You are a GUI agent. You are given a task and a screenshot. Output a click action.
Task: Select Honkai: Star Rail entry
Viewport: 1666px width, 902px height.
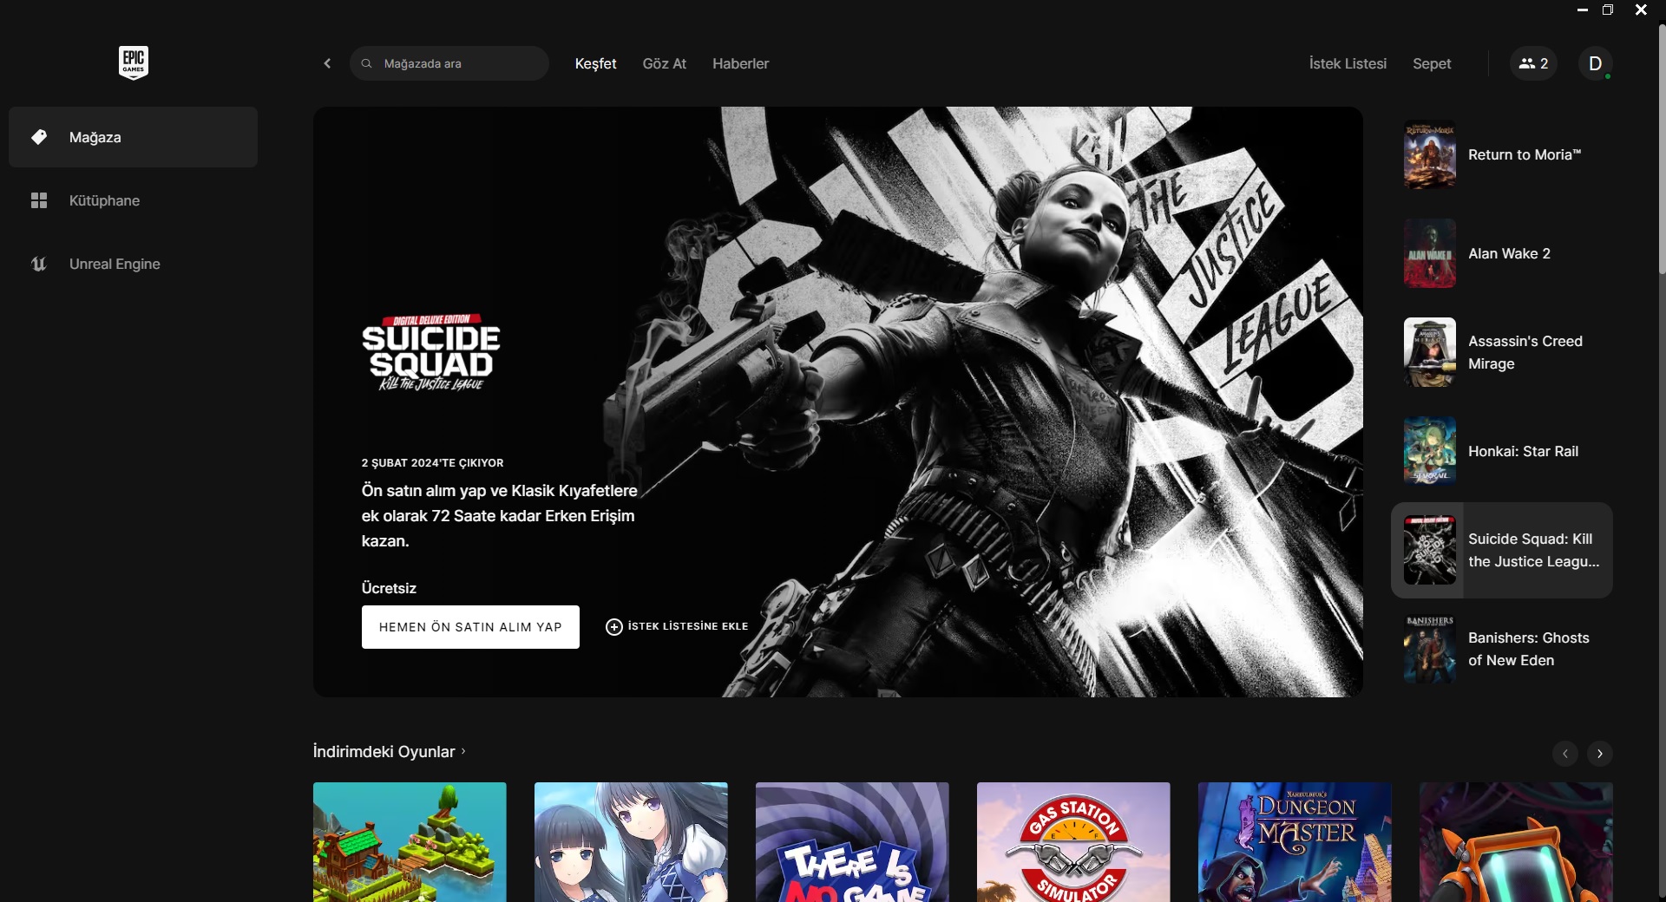pos(1502,451)
